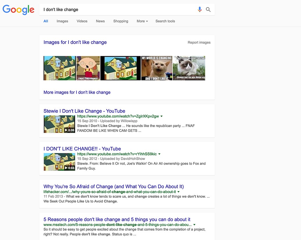Switch to the Videos tab
Viewport: 301px width, 240px height.
click(82, 21)
